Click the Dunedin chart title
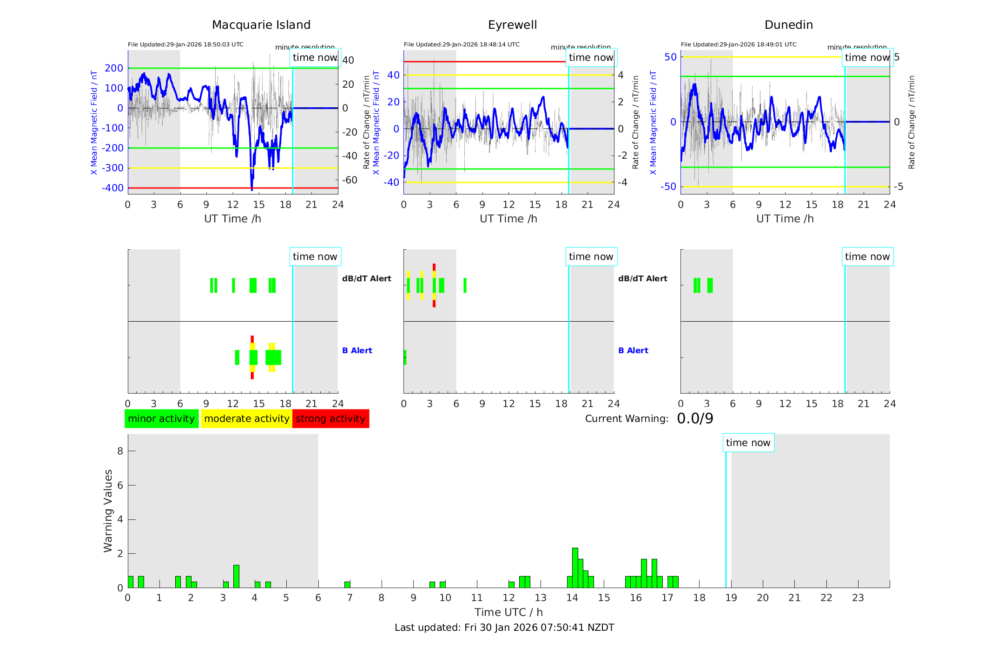Viewport: 984px width, 667px height. click(x=788, y=25)
